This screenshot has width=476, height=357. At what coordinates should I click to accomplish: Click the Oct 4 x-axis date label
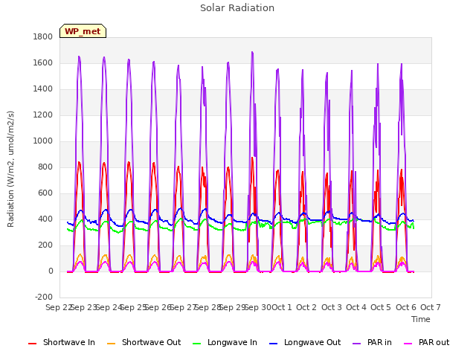[356, 307]
